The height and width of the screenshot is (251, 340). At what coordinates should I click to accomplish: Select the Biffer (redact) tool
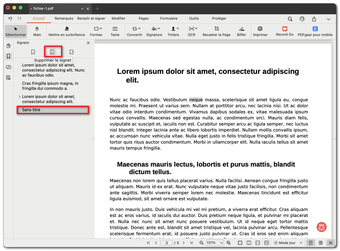241,31
